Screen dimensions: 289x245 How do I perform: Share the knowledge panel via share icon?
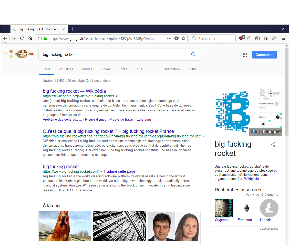point(273,144)
